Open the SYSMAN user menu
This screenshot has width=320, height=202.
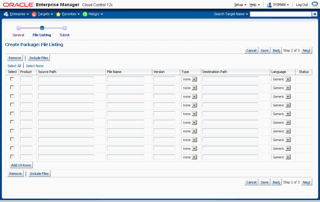pyautogui.click(x=281, y=5)
